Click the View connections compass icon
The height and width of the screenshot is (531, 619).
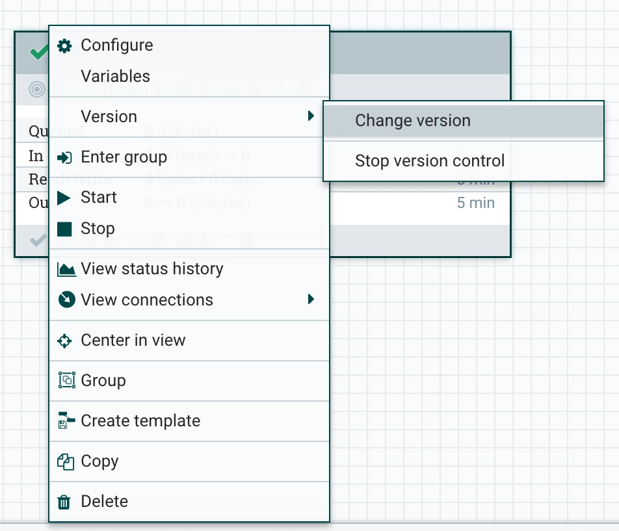pyautogui.click(x=66, y=300)
